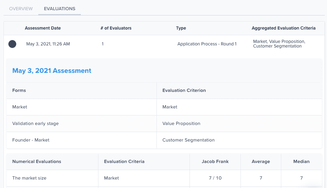
Task: Click the Average column header
Action: click(261, 162)
